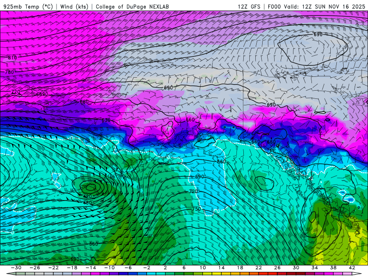Click the -30 color scale label

pyautogui.click(x=16, y=268)
